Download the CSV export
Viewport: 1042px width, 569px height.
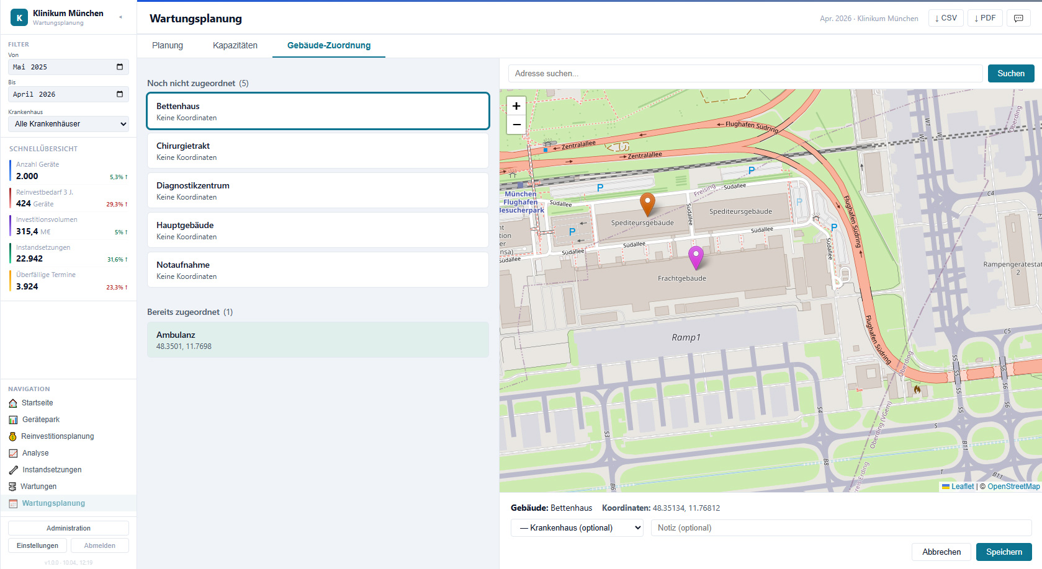pyautogui.click(x=946, y=18)
